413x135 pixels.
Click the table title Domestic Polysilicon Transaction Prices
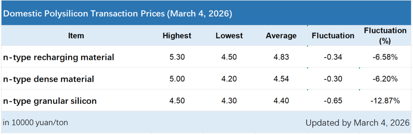[117, 14]
